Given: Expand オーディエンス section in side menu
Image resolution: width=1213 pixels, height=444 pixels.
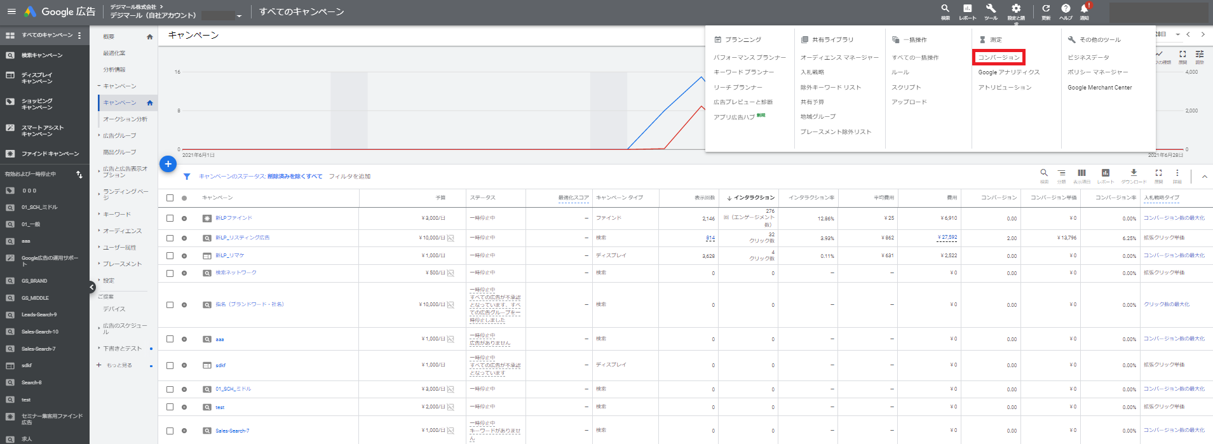Looking at the screenshot, I should pos(99,231).
